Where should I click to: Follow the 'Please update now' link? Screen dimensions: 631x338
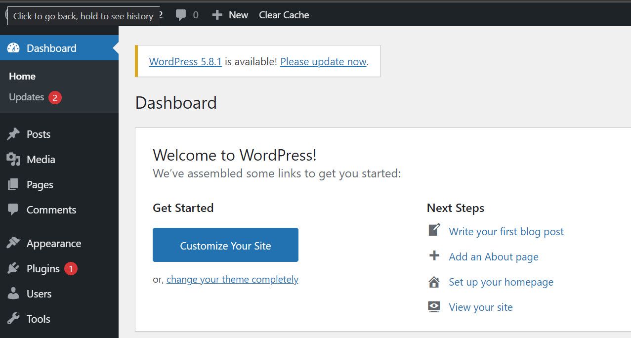click(x=323, y=62)
